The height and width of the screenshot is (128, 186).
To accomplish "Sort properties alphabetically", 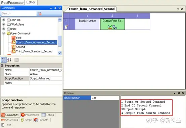I will pos(9,60).
